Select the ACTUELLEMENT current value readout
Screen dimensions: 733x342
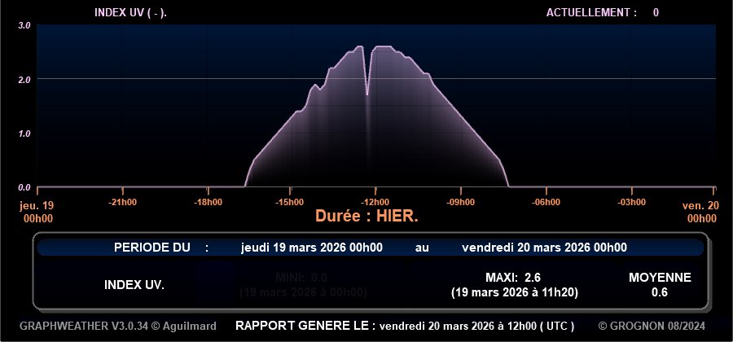(603, 12)
